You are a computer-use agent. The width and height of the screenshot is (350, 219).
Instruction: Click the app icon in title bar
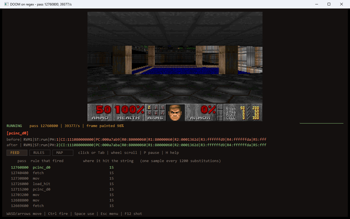(6, 4)
